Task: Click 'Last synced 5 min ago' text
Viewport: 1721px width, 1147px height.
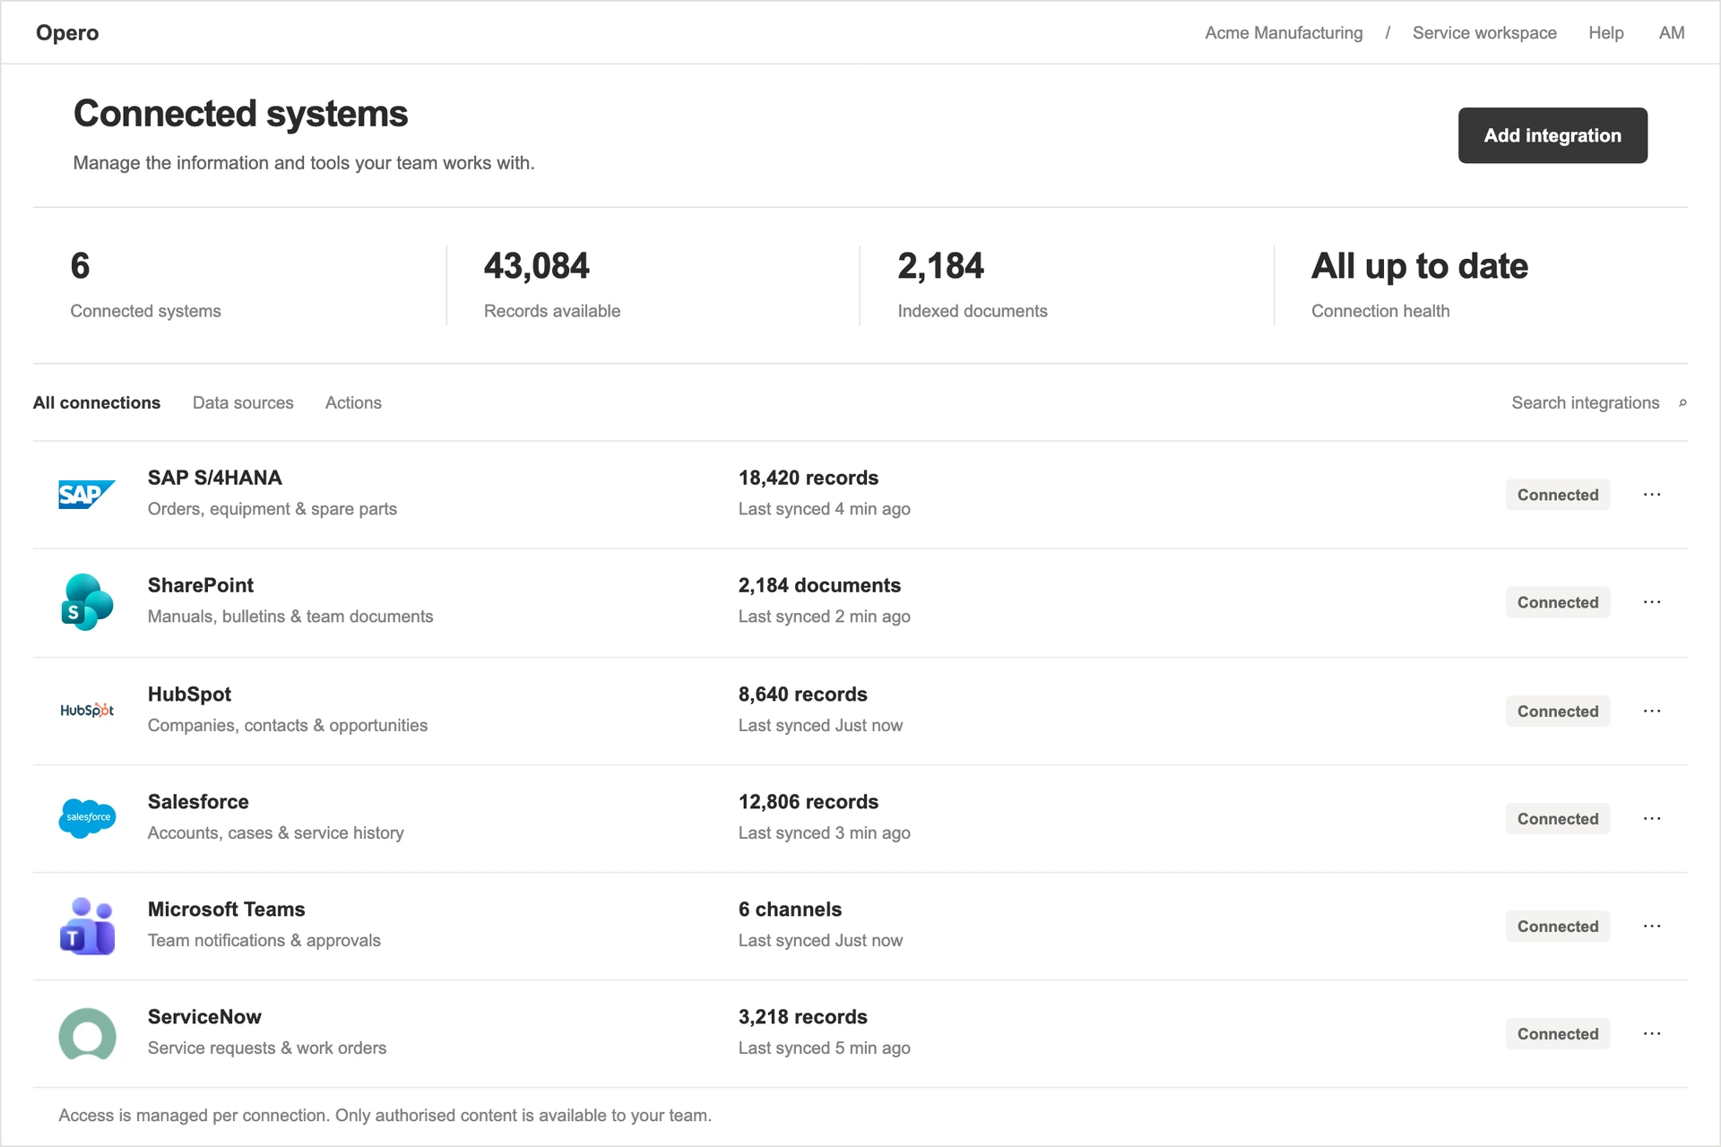Action: point(825,1048)
